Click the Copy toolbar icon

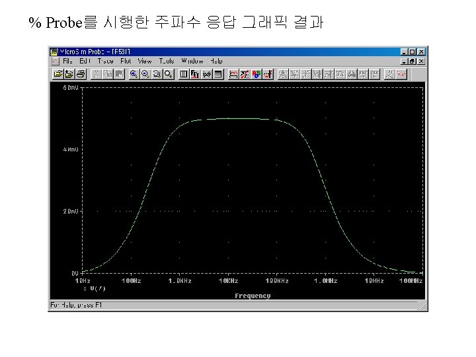pos(108,74)
